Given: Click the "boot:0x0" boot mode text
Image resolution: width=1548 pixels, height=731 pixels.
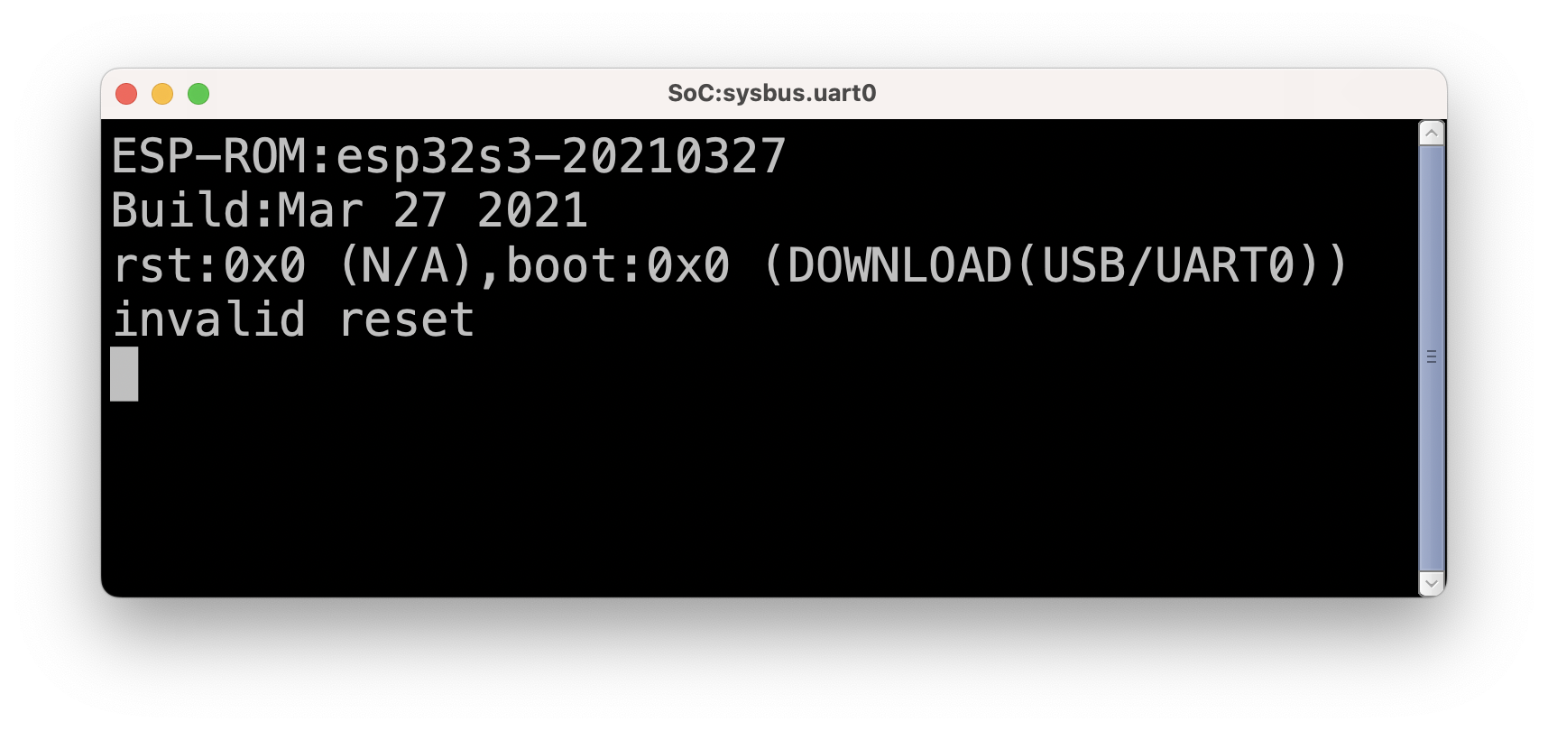Looking at the screenshot, I should (617, 266).
